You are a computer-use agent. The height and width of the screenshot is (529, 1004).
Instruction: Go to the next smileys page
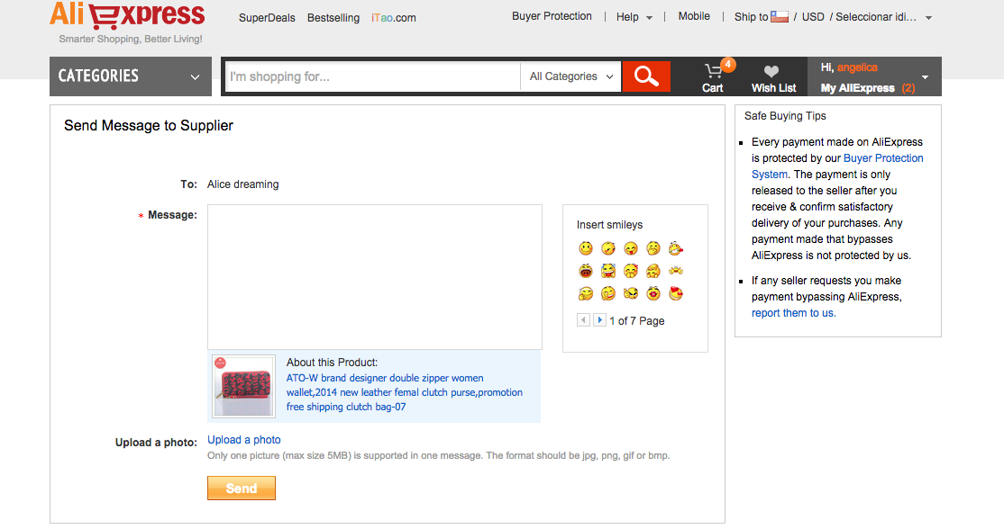[x=599, y=319]
